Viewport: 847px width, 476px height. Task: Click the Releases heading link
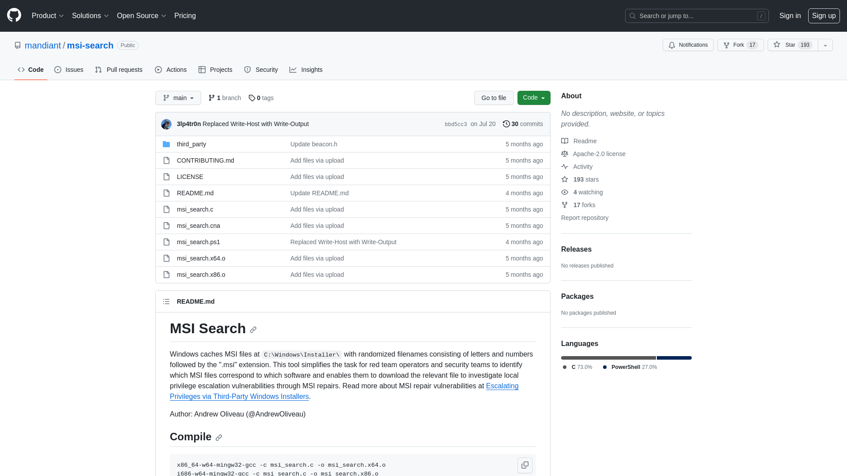pyautogui.click(x=576, y=249)
